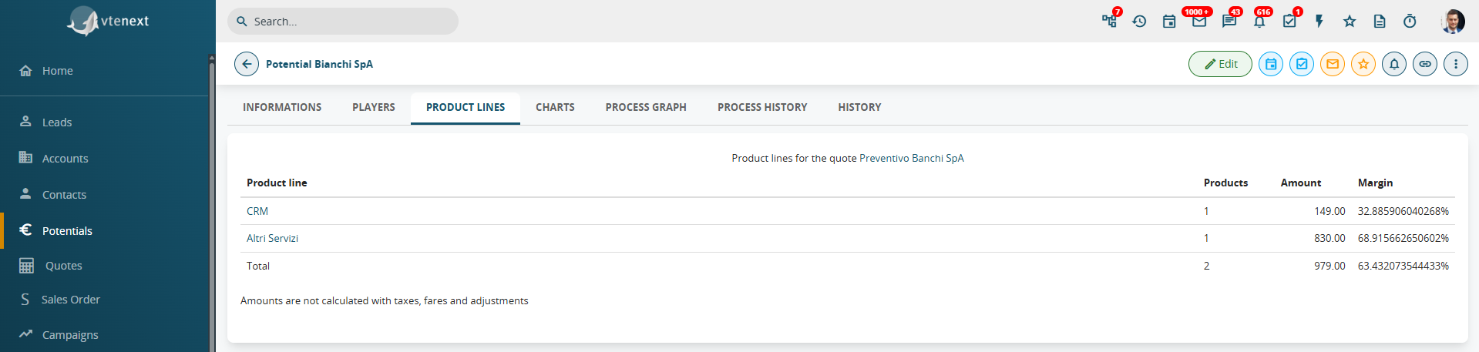Click the total margin 63.432073544433%

pyautogui.click(x=1403, y=266)
